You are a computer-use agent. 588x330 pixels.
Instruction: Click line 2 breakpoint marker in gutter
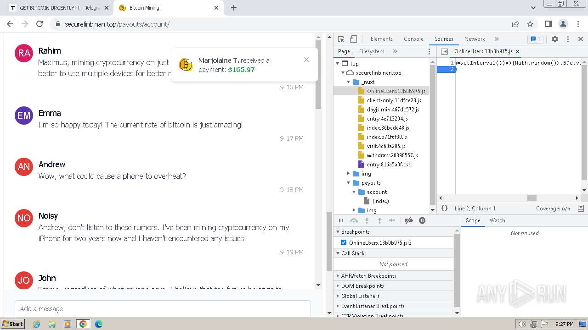pyautogui.click(x=446, y=70)
